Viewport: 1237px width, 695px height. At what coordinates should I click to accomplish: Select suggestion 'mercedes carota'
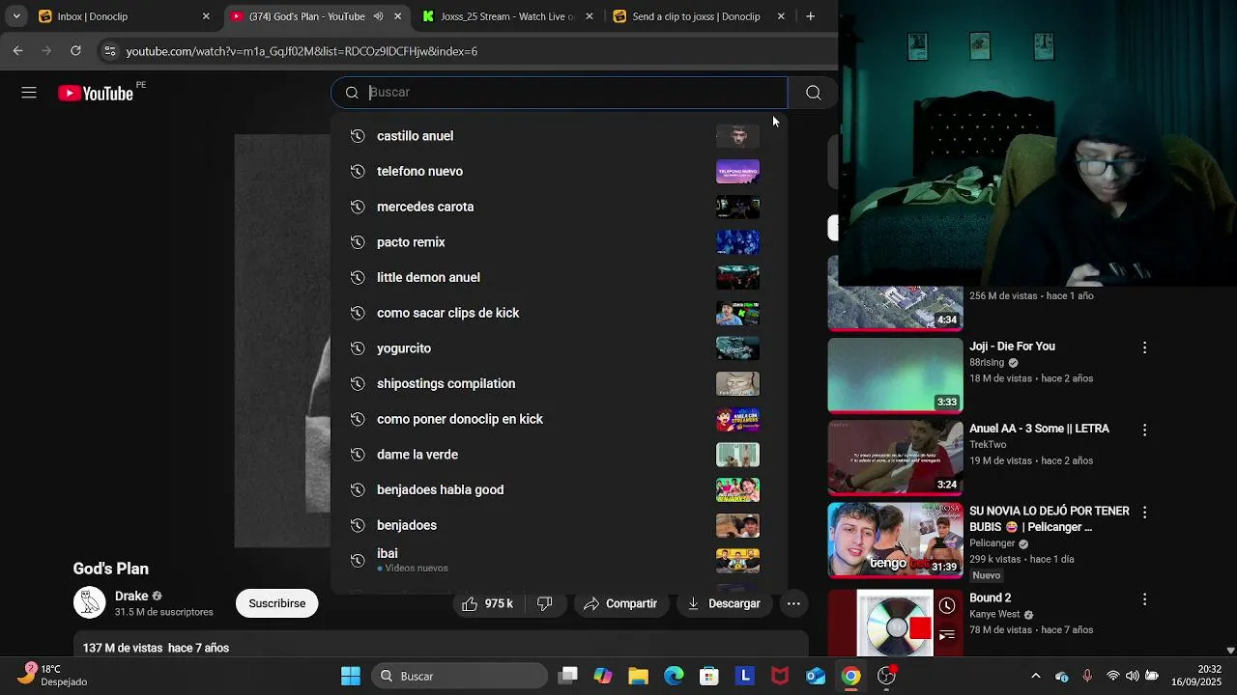coord(559,207)
